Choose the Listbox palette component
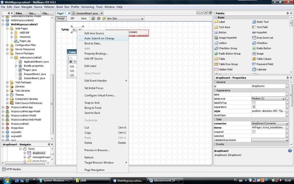294x184 pixels. [x=220, y=43]
